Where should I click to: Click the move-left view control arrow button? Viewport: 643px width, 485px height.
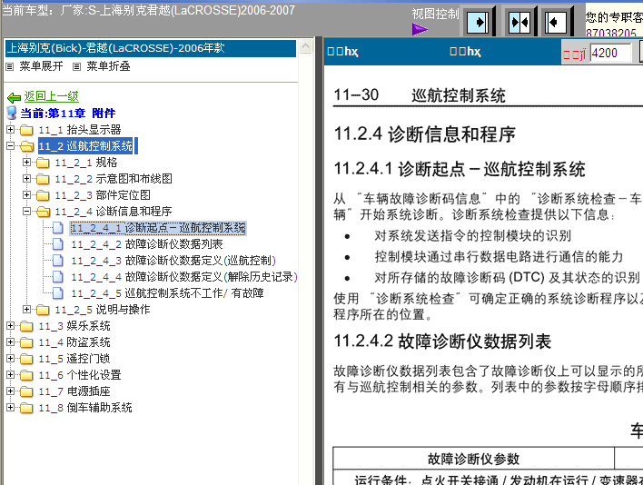[x=556, y=22]
